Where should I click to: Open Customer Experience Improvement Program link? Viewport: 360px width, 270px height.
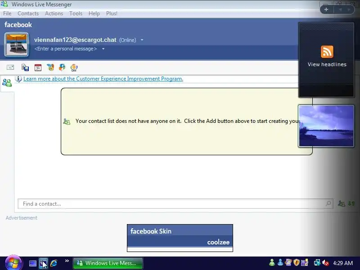point(103,79)
